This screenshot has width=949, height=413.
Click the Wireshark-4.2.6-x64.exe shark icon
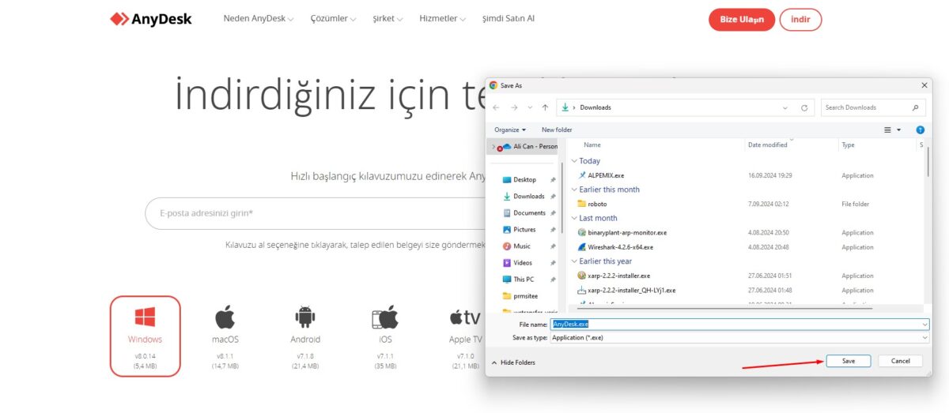click(x=582, y=247)
